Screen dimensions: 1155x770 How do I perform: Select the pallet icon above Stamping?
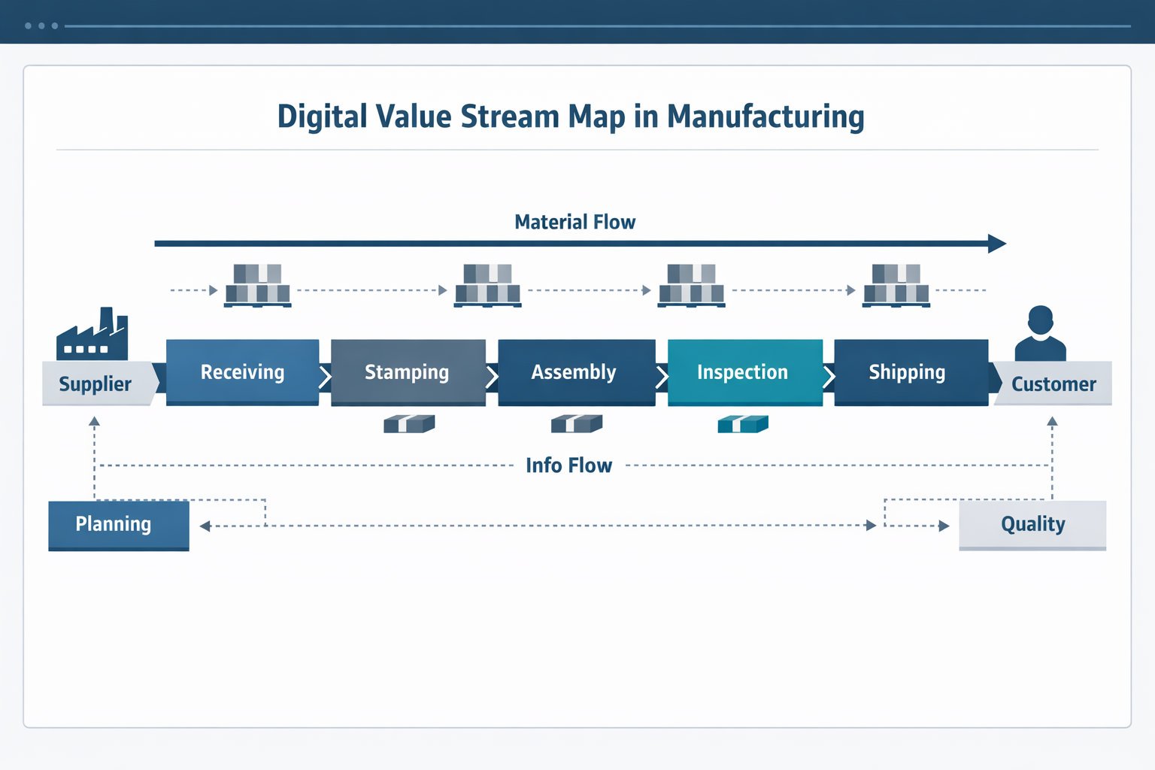(487, 286)
